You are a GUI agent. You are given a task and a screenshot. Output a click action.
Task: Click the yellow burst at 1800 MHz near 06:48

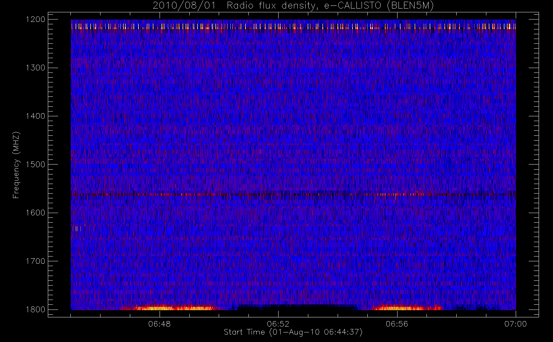click(174, 308)
